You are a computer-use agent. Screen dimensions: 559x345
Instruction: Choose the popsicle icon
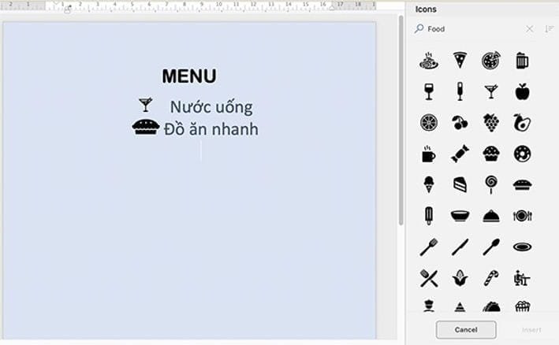tap(429, 216)
